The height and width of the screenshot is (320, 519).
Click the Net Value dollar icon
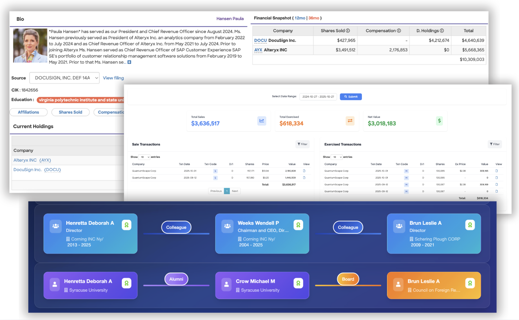click(x=439, y=121)
